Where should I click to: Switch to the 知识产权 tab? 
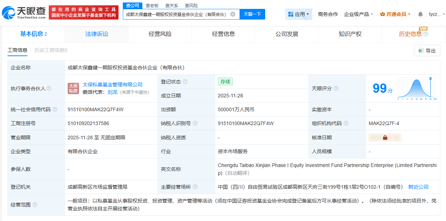(x=350, y=34)
